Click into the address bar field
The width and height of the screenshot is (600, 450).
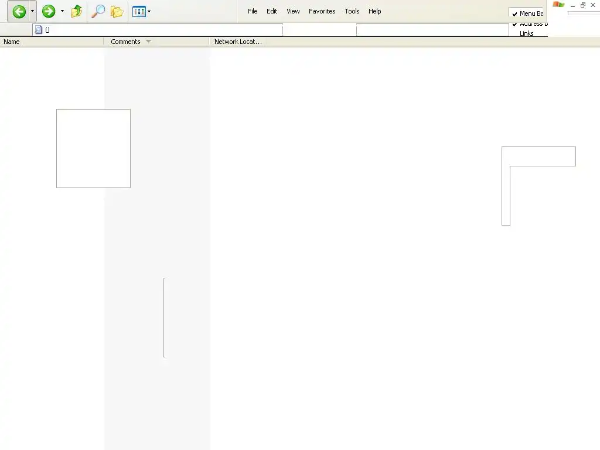pos(158,30)
